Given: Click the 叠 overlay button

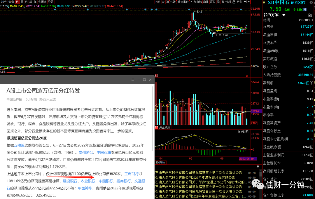Looking at the screenshot, I should pos(218,2).
